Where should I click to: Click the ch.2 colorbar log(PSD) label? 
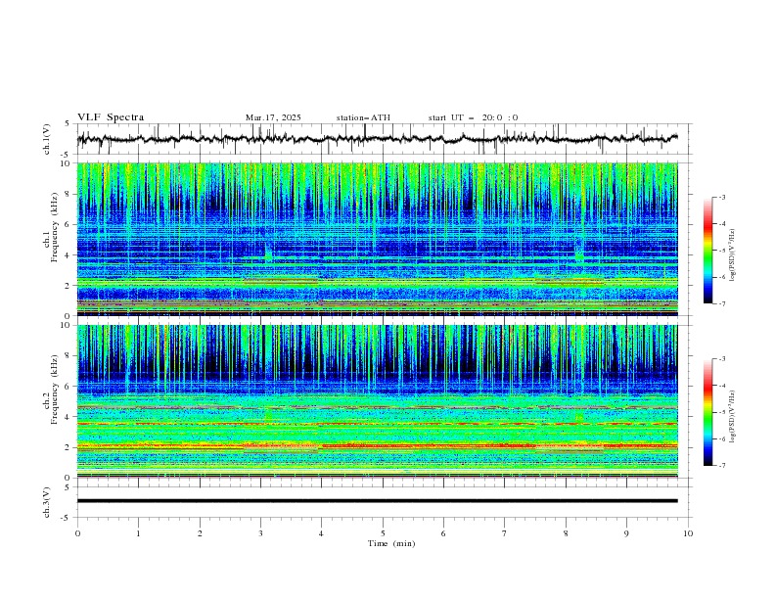point(733,416)
